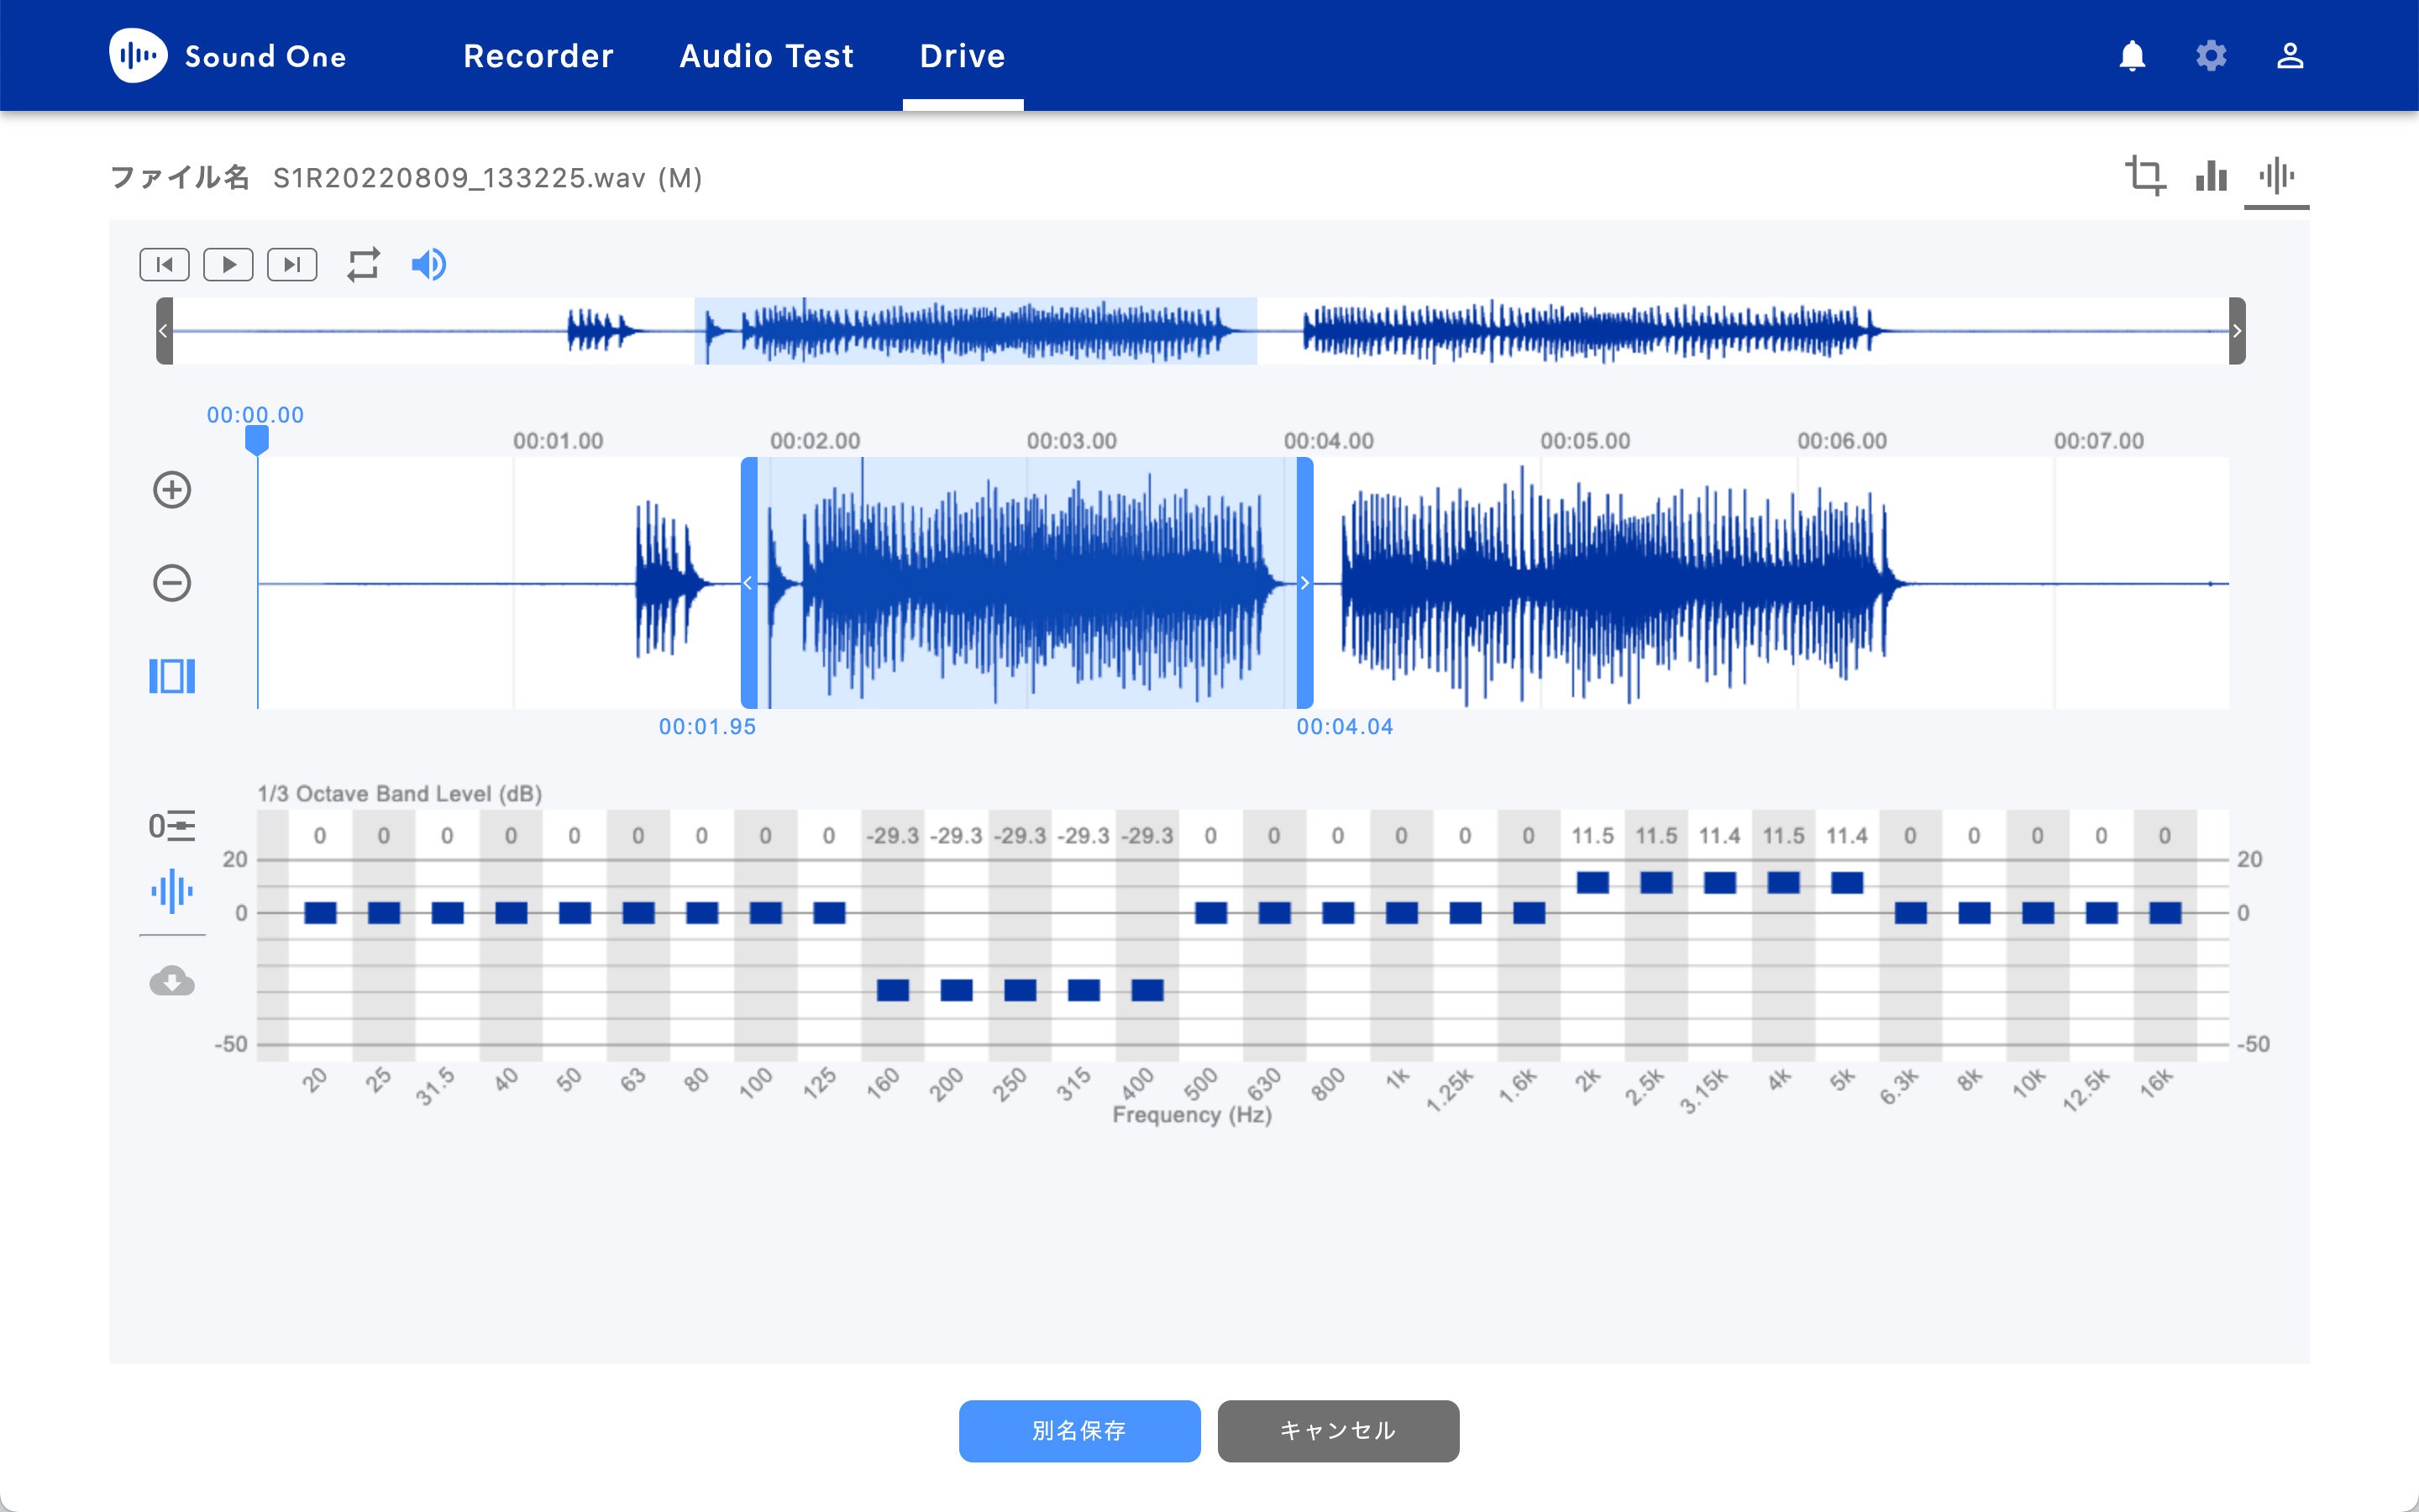The height and width of the screenshot is (1512, 2419).
Task: Mute the speaker volume
Action: coord(429,265)
